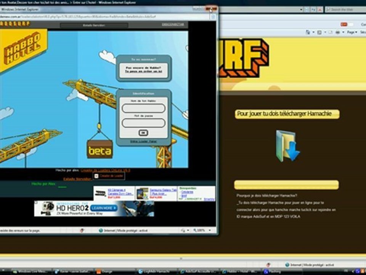Click the link below the OK button

click(143, 141)
